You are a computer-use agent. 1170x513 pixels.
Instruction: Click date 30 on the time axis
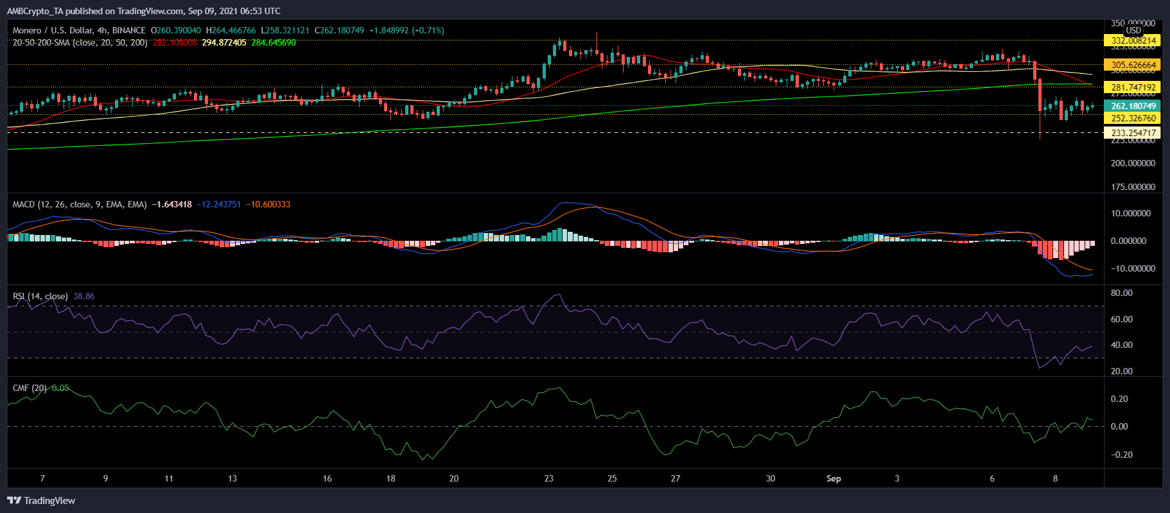pos(771,478)
